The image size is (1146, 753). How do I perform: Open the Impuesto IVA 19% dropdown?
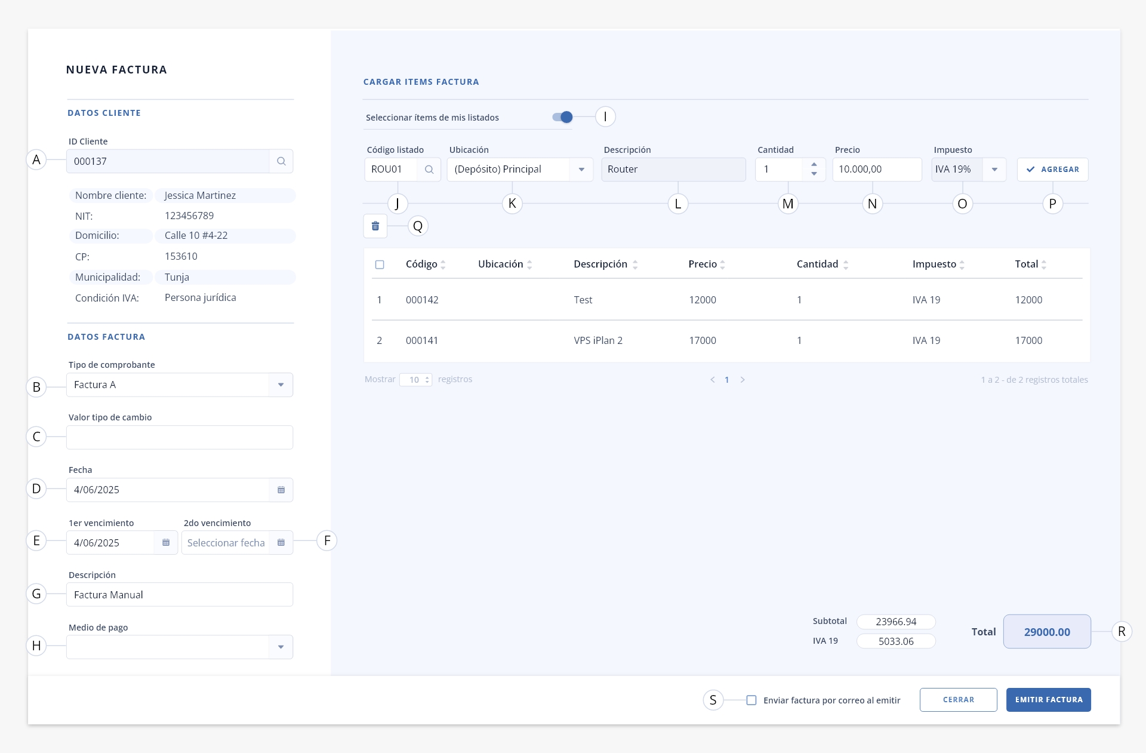969,170
